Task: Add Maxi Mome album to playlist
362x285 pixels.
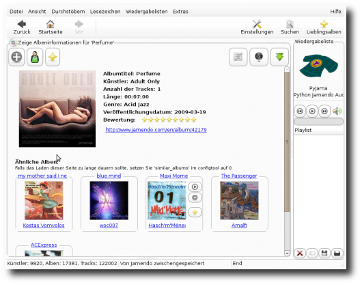Action: pos(195,198)
